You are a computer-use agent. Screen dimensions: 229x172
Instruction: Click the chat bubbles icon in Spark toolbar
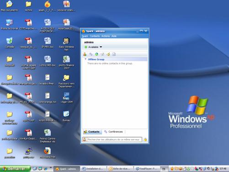pyautogui.click(x=91, y=54)
